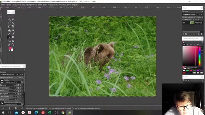Click save tool preset icon at panel bottom
205x115 pixels.
click(3, 108)
